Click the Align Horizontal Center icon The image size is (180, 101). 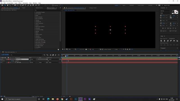165,41
